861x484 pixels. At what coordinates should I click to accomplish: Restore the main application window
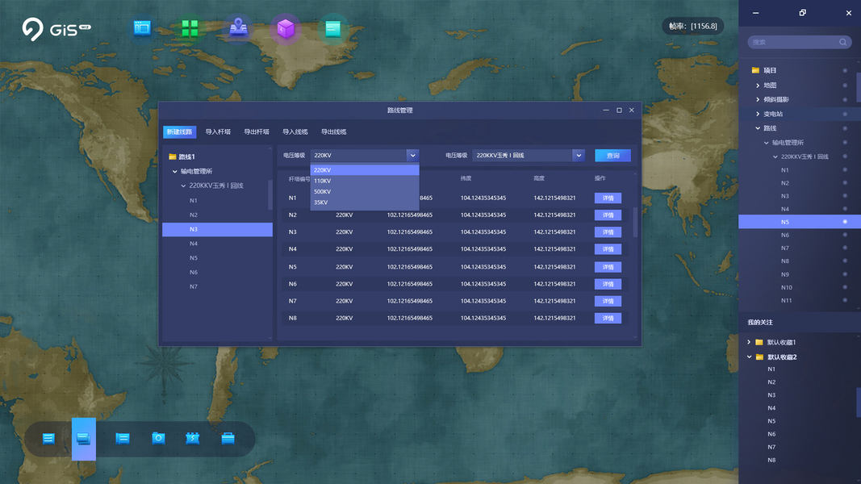802,13
